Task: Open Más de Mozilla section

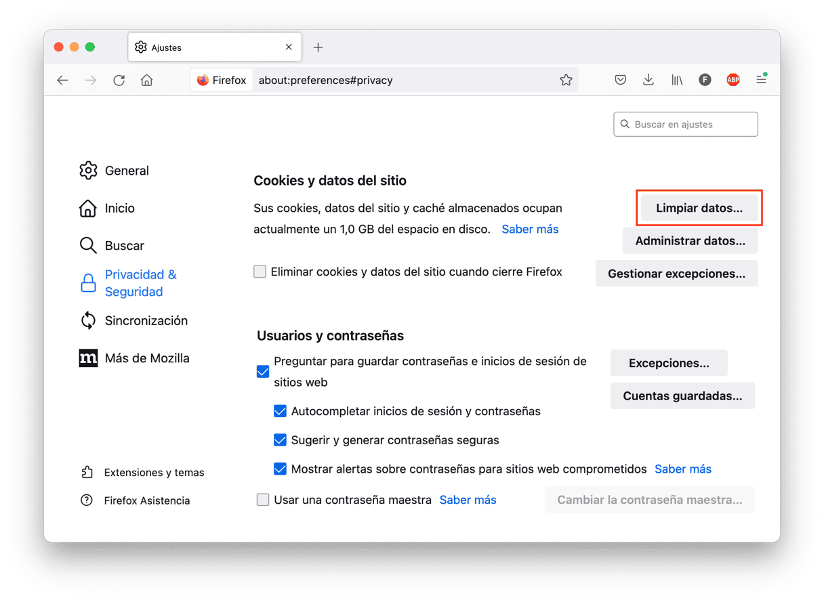Action: pos(134,358)
